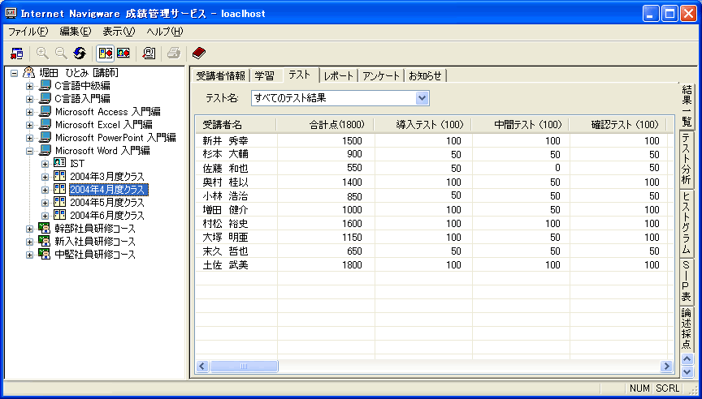Viewport: 702px width, 399px height.
Task: Open the ヒストグラム vertical tab
Action: coord(687,223)
